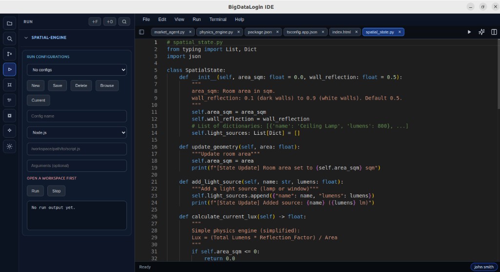The height and width of the screenshot is (272, 500).
Task: Switch to the physics_engine.py tab
Action: click(216, 32)
